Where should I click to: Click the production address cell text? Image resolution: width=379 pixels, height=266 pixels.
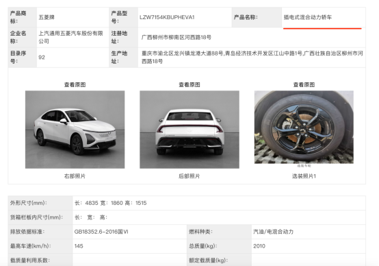(x=252, y=57)
